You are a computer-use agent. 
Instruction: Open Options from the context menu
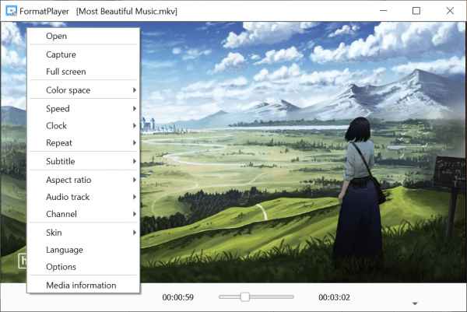coord(83,266)
